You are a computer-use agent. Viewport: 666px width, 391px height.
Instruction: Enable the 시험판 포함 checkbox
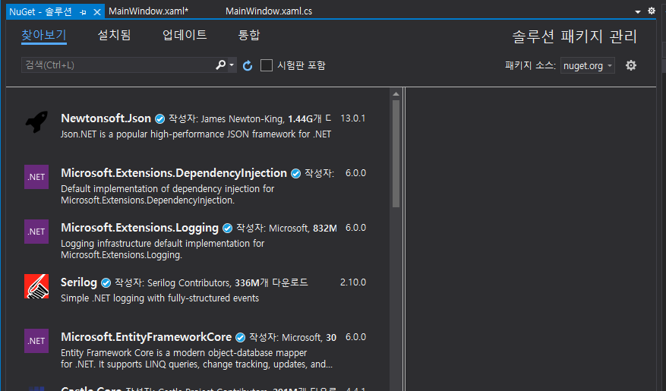pyautogui.click(x=267, y=65)
